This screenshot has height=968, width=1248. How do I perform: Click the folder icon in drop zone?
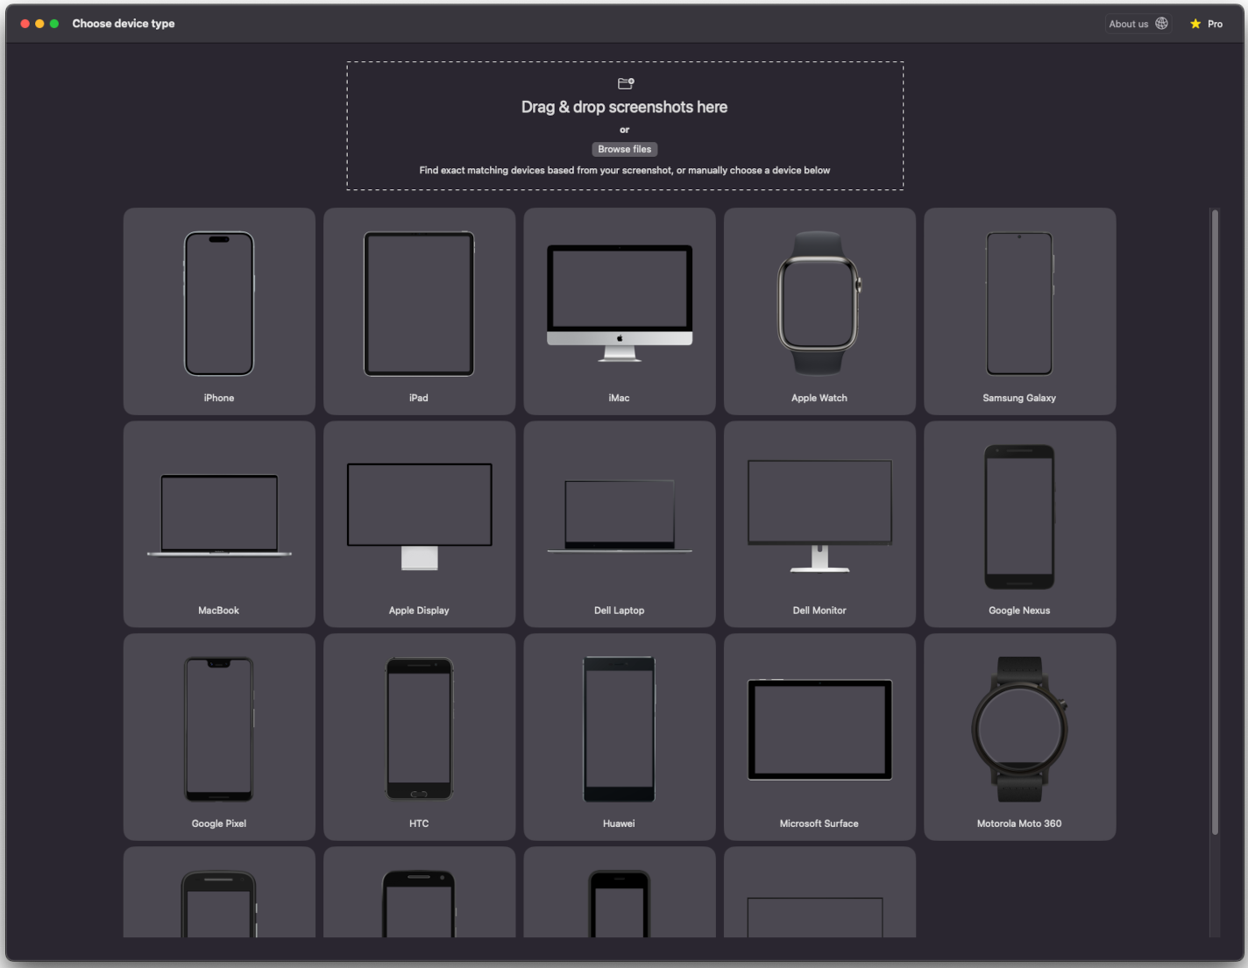[x=626, y=83]
